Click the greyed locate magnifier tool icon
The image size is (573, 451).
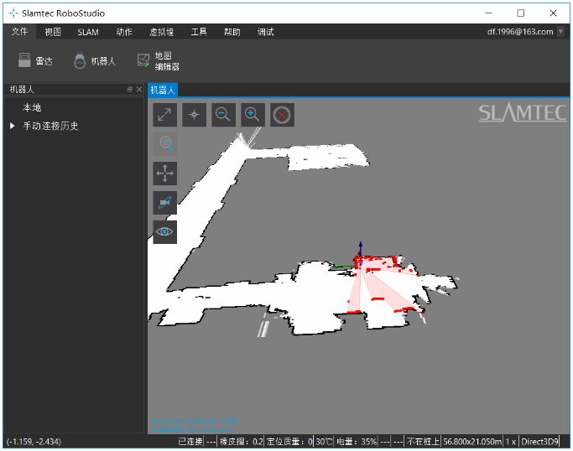click(x=164, y=144)
